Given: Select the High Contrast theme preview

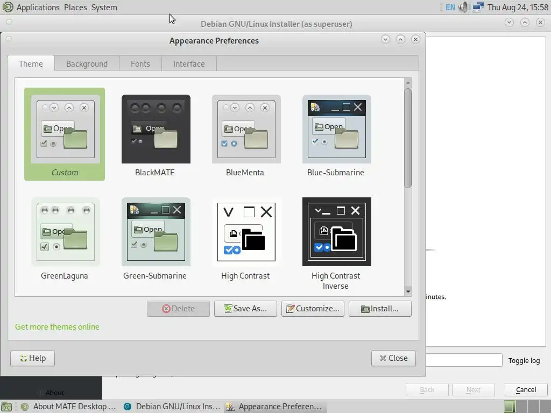Looking at the screenshot, I should pos(246,232).
